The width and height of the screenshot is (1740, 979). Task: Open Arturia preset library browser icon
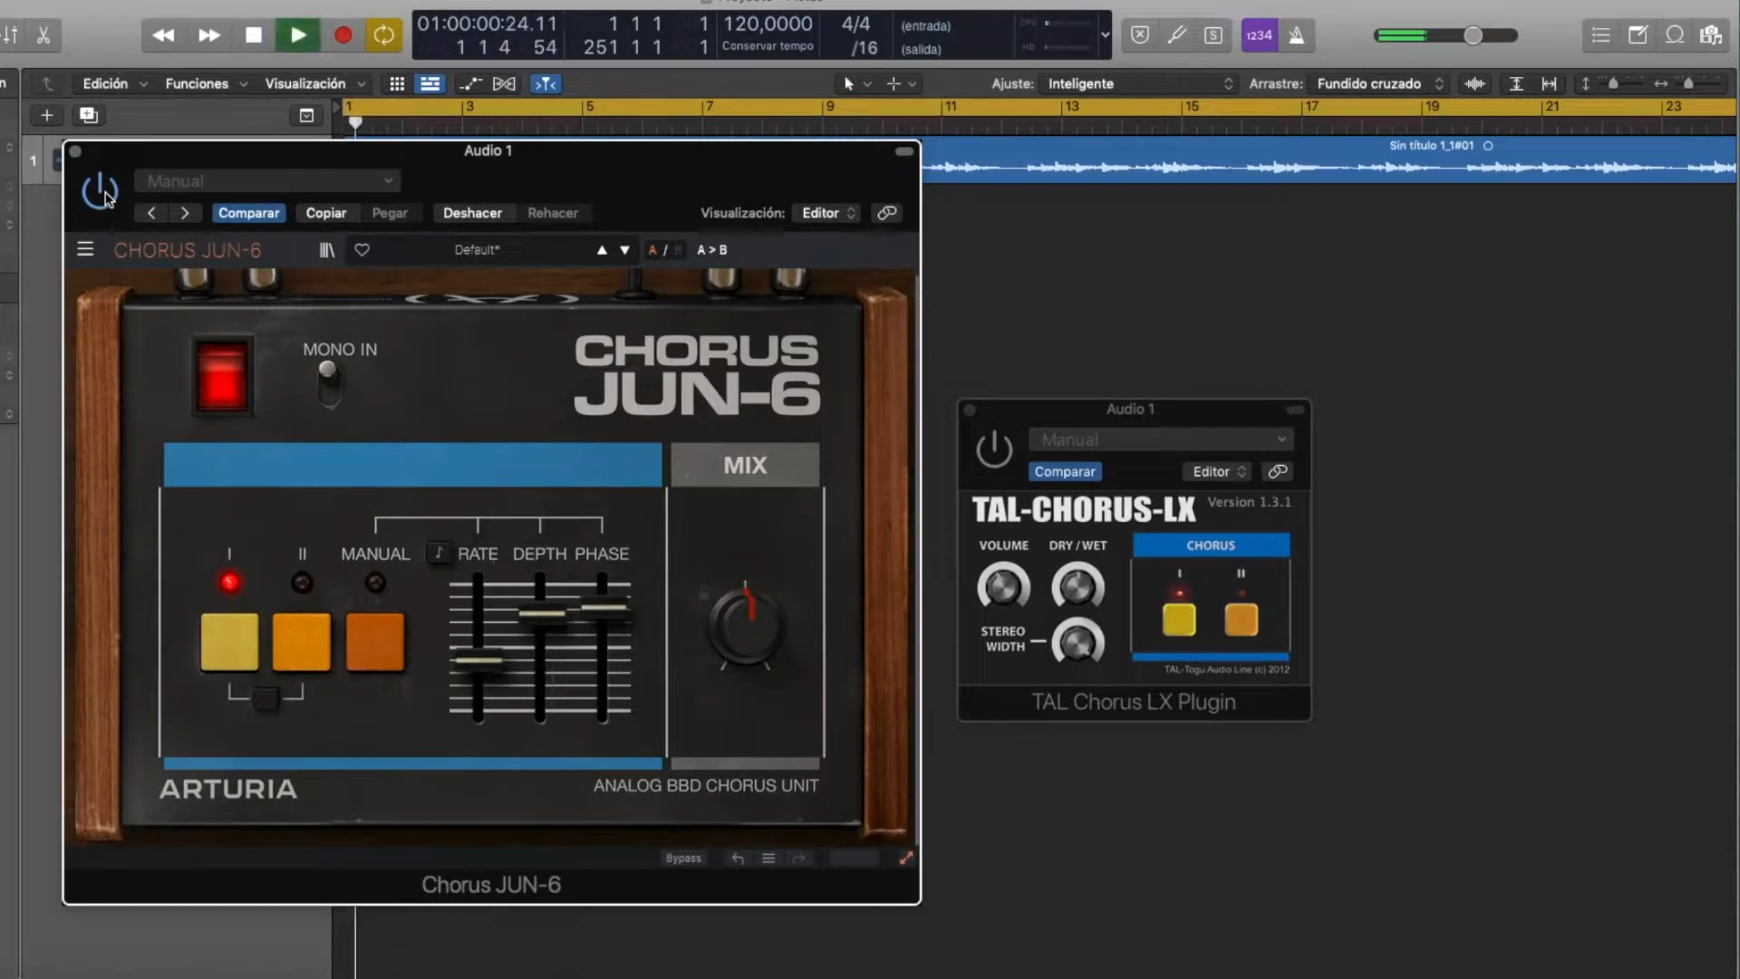click(327, 250)
